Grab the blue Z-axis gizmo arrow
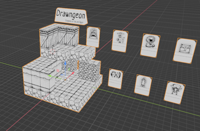 [x=65, y=63]
